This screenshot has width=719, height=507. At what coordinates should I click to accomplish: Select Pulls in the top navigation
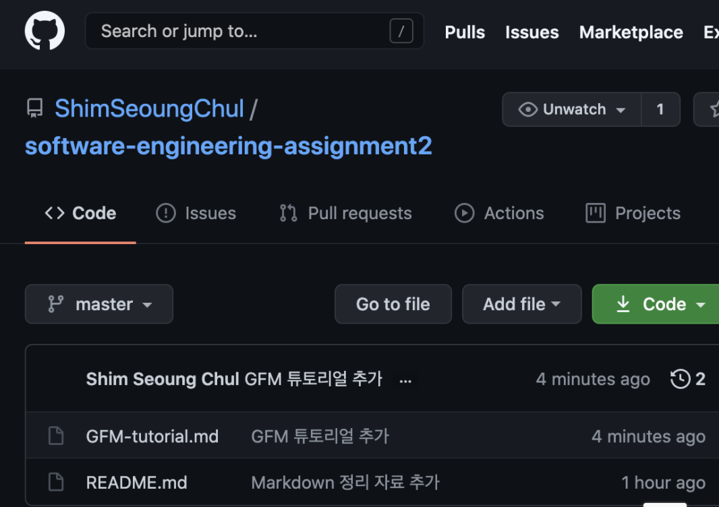coord(464,32)
